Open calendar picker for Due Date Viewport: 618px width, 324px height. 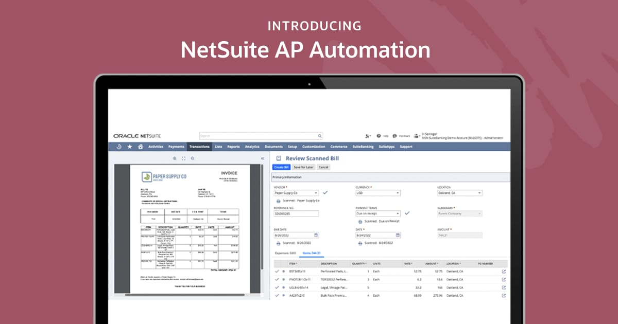(x=316, y=235)
